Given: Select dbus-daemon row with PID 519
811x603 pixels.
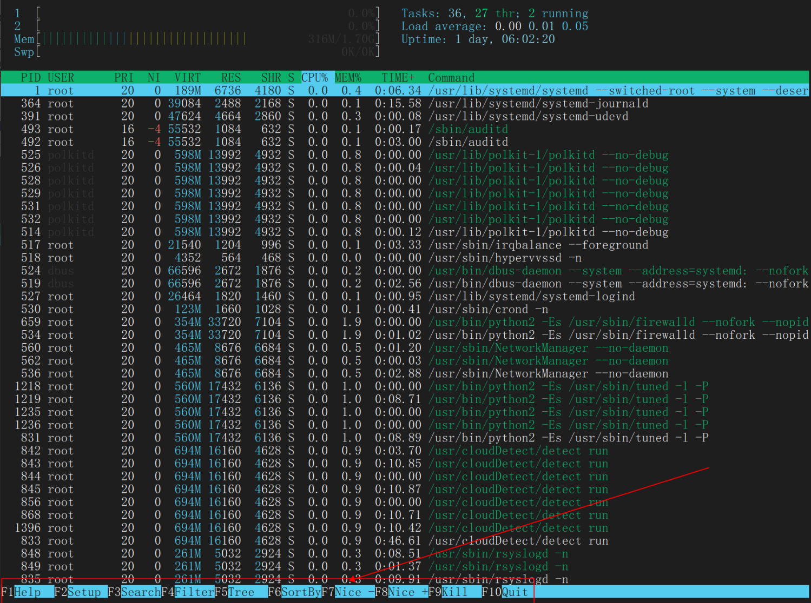Looking at the screenshot, I should click(405, 284).
